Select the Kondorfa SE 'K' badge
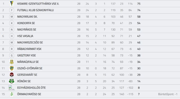Screen dimensions: 180x99 [12, 23]
